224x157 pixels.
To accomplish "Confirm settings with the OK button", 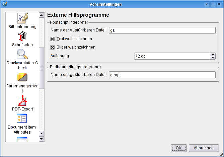I will tap(178, 148).
